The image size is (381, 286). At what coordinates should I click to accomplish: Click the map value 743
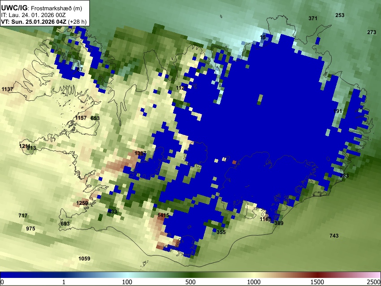point(334,235)
